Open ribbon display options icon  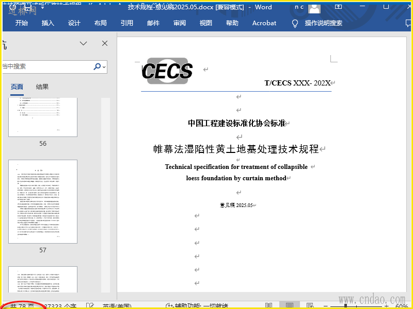click(339, 7)
